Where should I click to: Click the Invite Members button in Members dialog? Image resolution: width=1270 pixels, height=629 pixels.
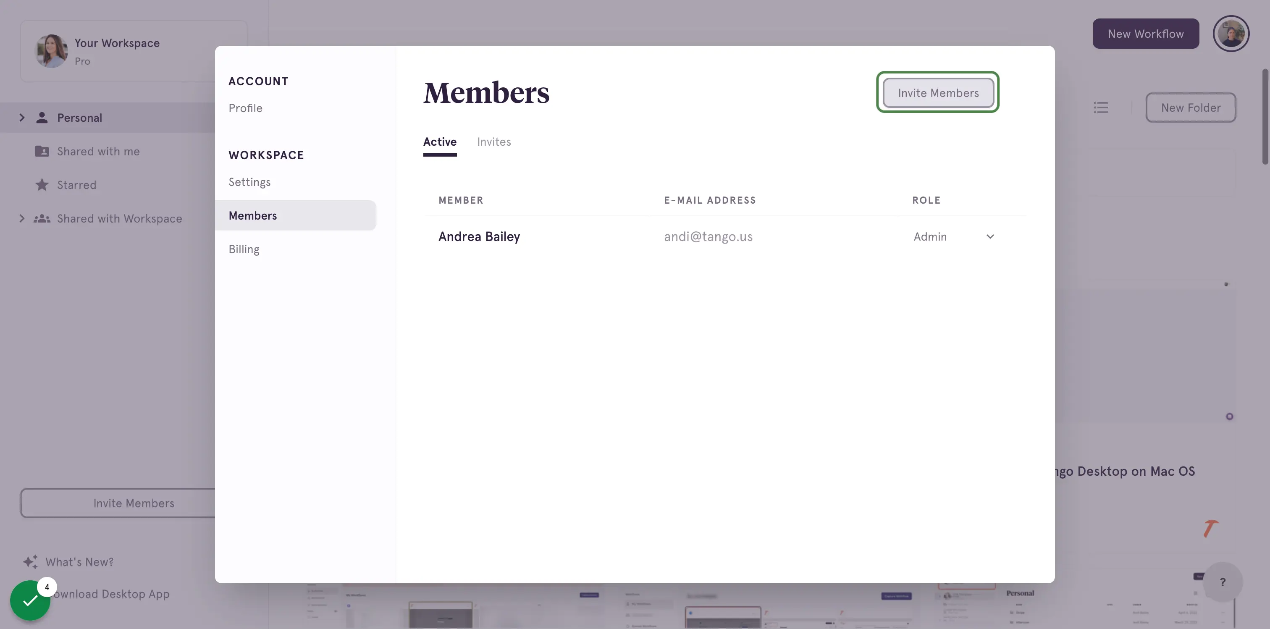click(938, 93)
